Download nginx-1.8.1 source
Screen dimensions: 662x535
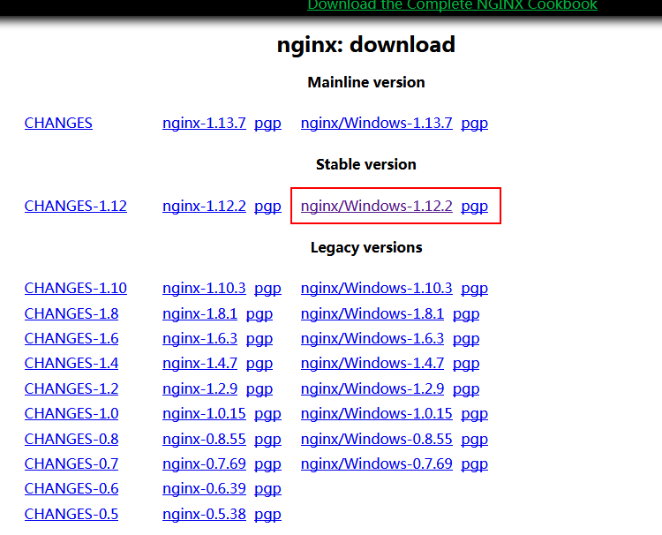pos(199,313)
